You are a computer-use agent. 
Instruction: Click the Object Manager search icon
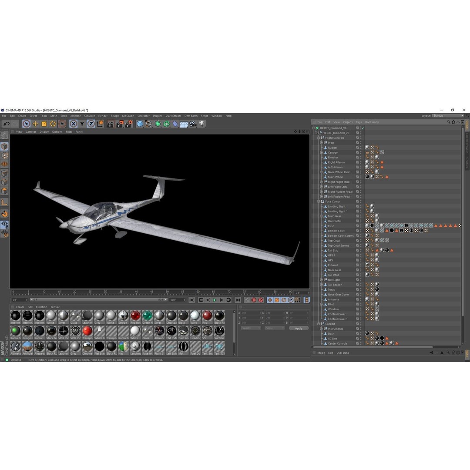tap(449, 122)
